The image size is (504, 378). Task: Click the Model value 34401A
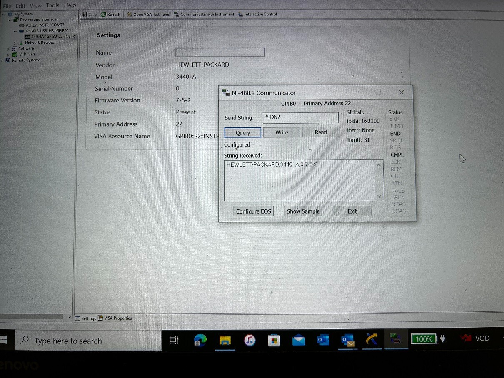click(x=186, y=77)
